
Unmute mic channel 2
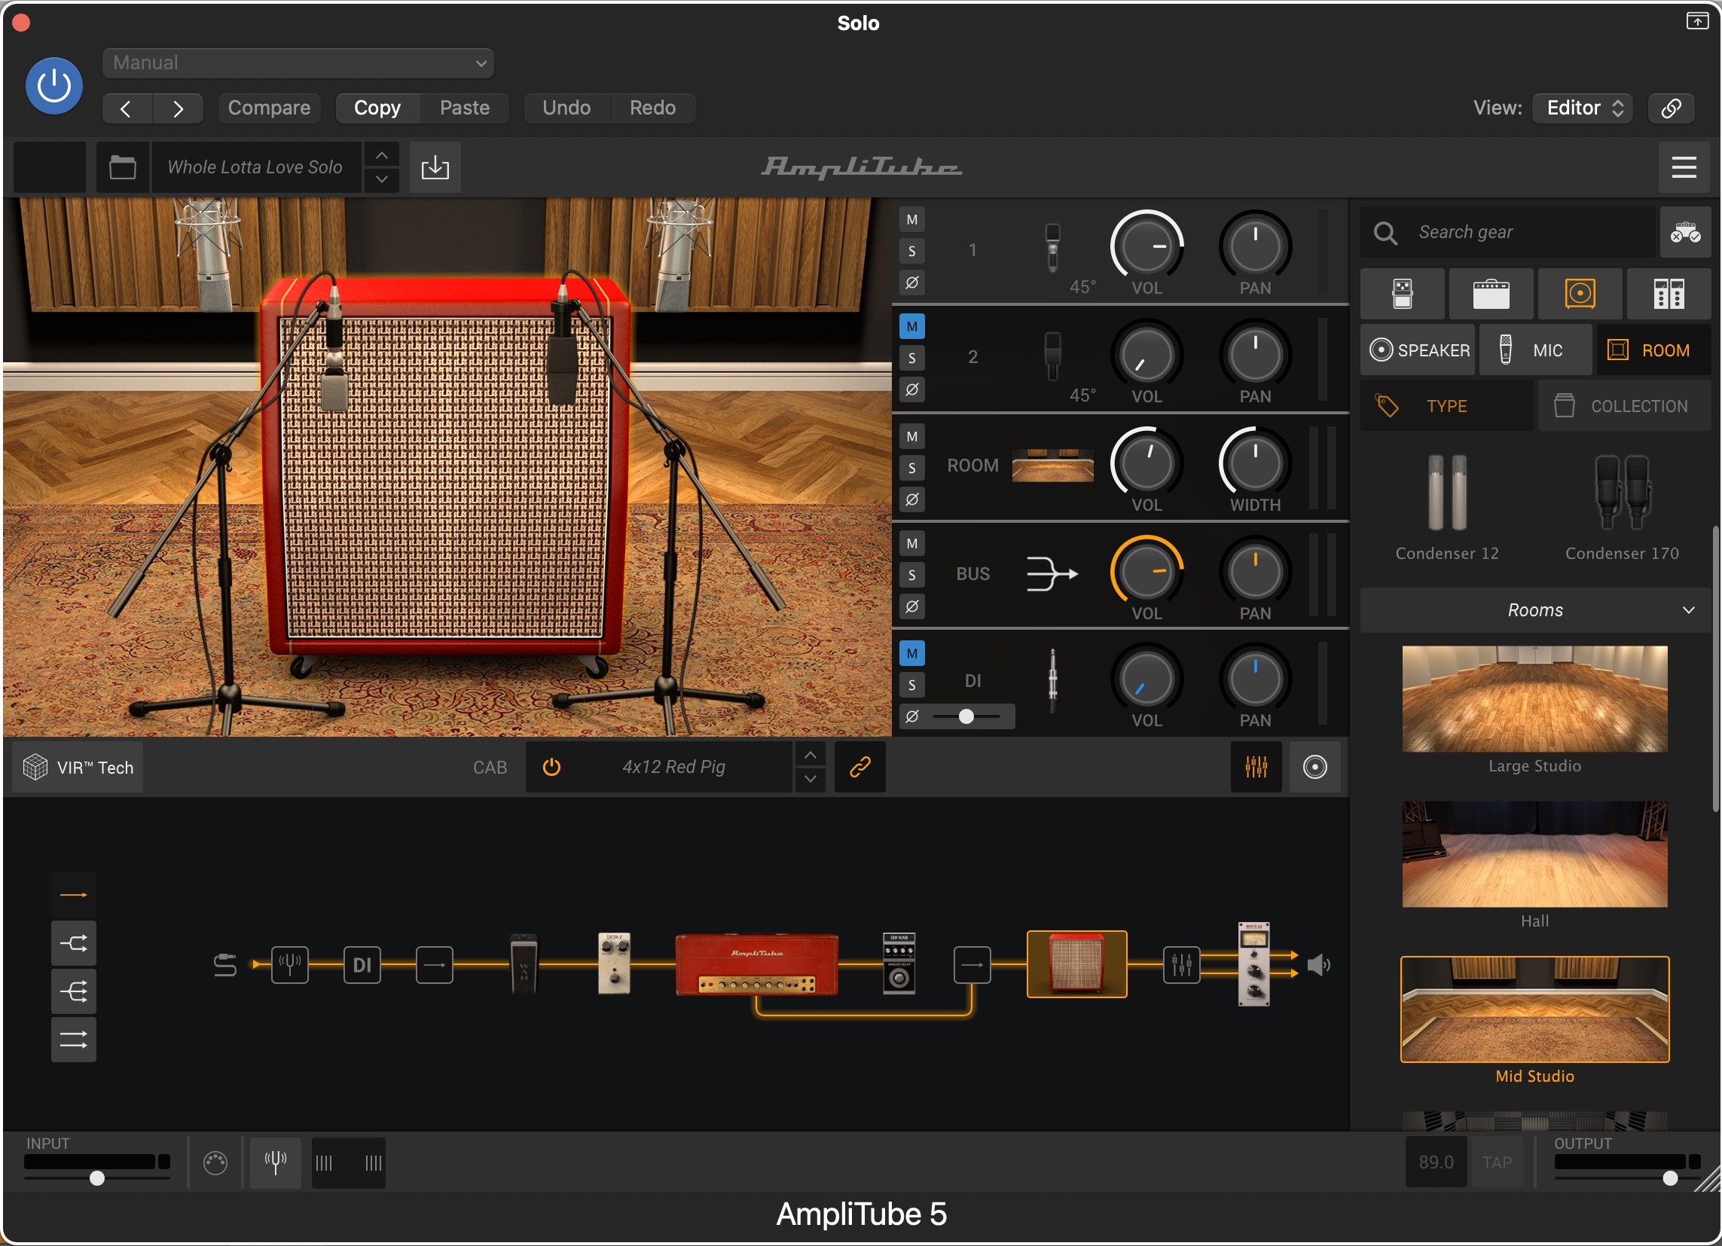[x=912, y=327]
